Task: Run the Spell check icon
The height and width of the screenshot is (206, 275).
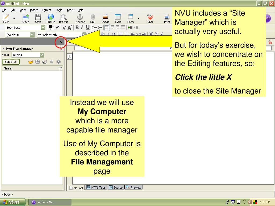Action: [150, 17]
